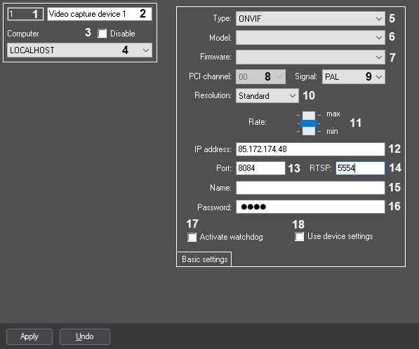Expand the Model dropdown list
Screen dimensions: 419x349
point(310,38)
